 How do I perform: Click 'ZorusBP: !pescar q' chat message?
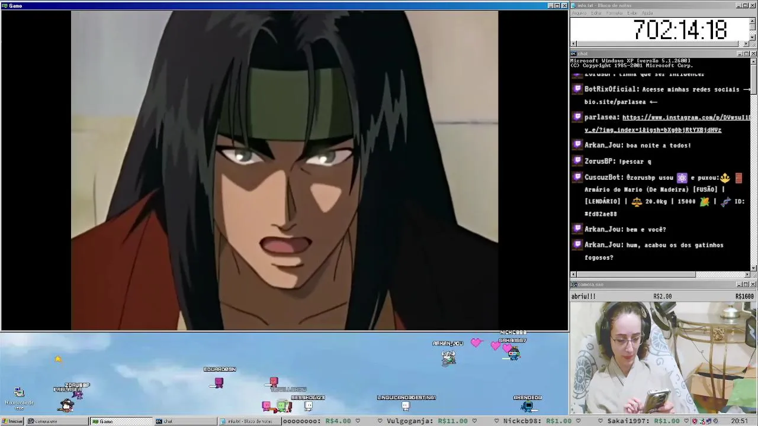pyautogui.click(x=618, y=161)
